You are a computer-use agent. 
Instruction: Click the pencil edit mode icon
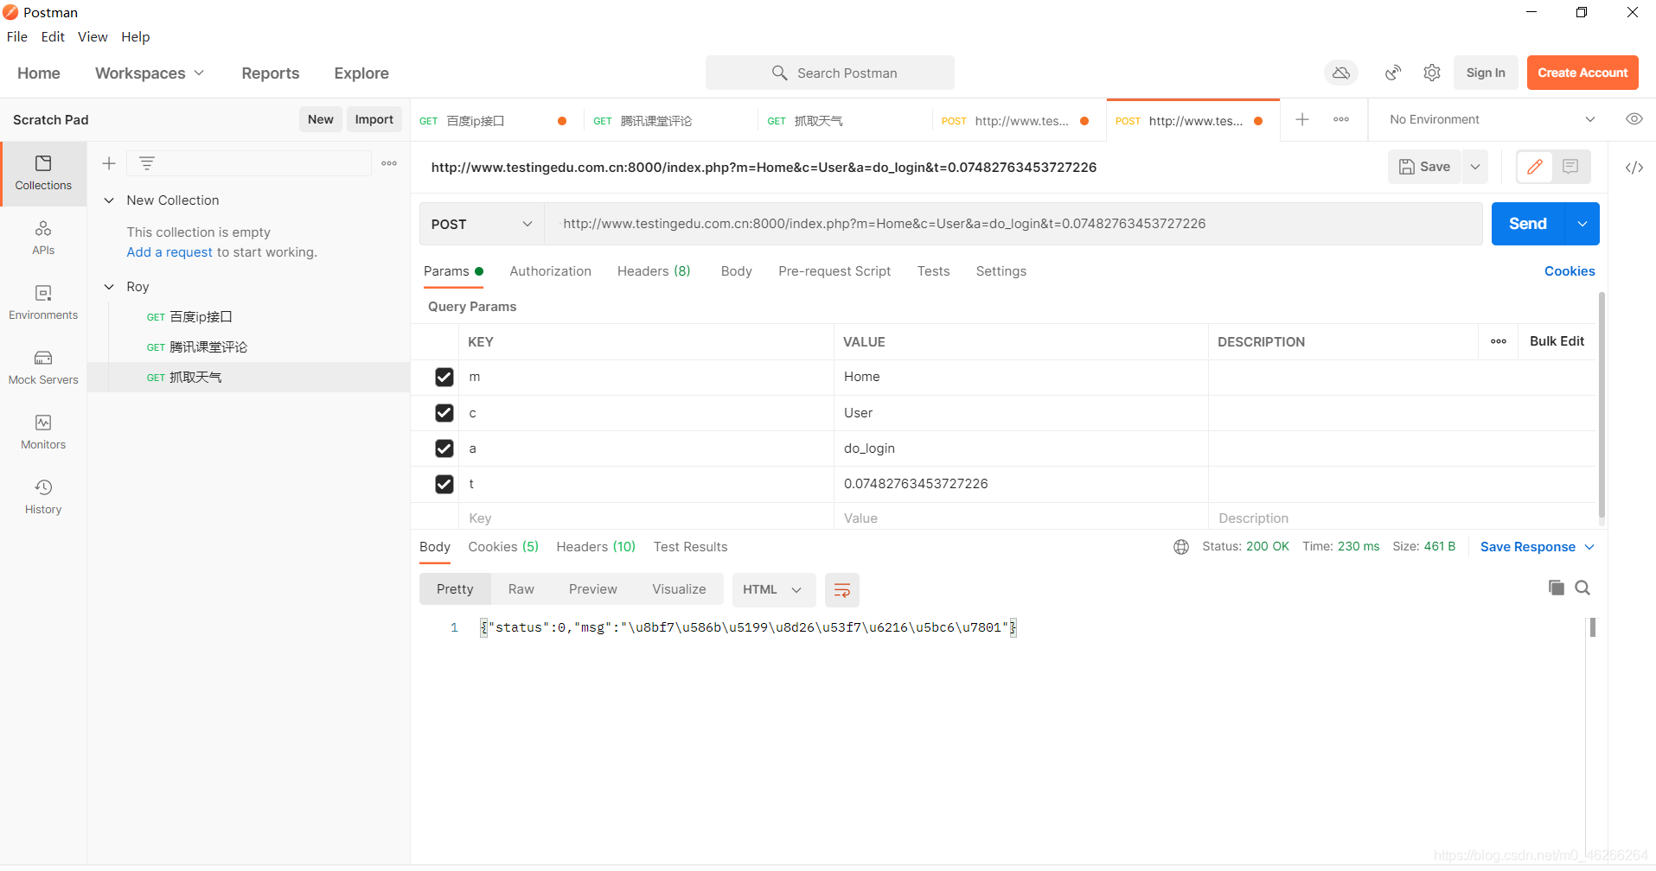tap(1535, 167)
